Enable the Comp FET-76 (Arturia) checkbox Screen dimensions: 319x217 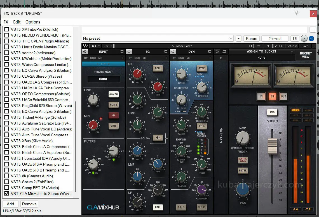6,188
